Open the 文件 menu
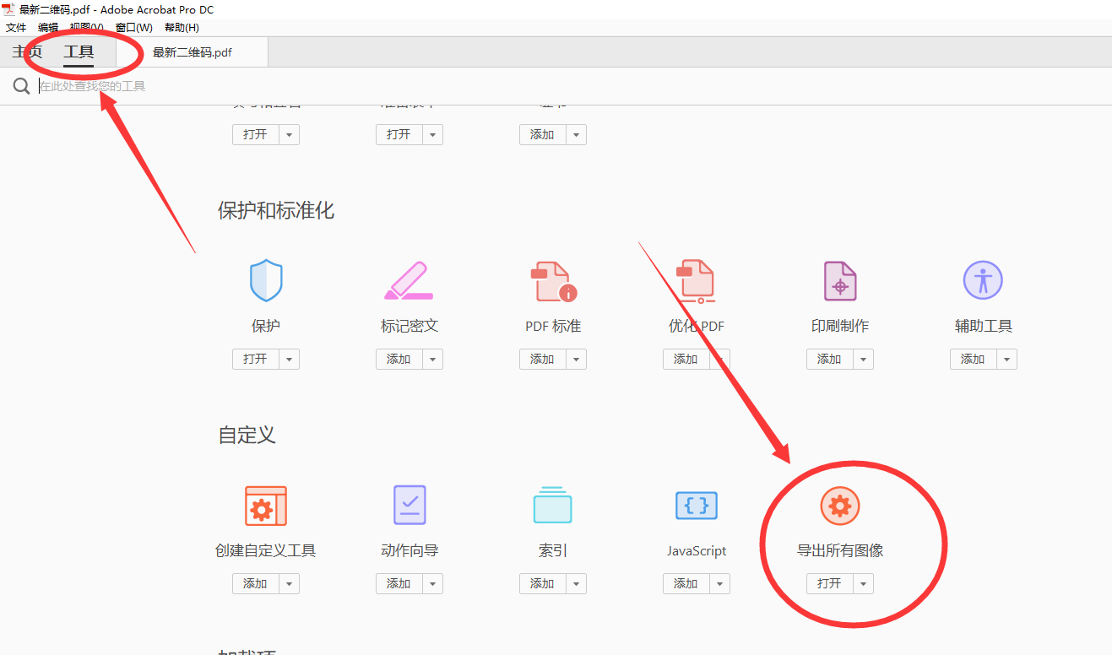1112x655 pixels. click(x=16, y=27)
